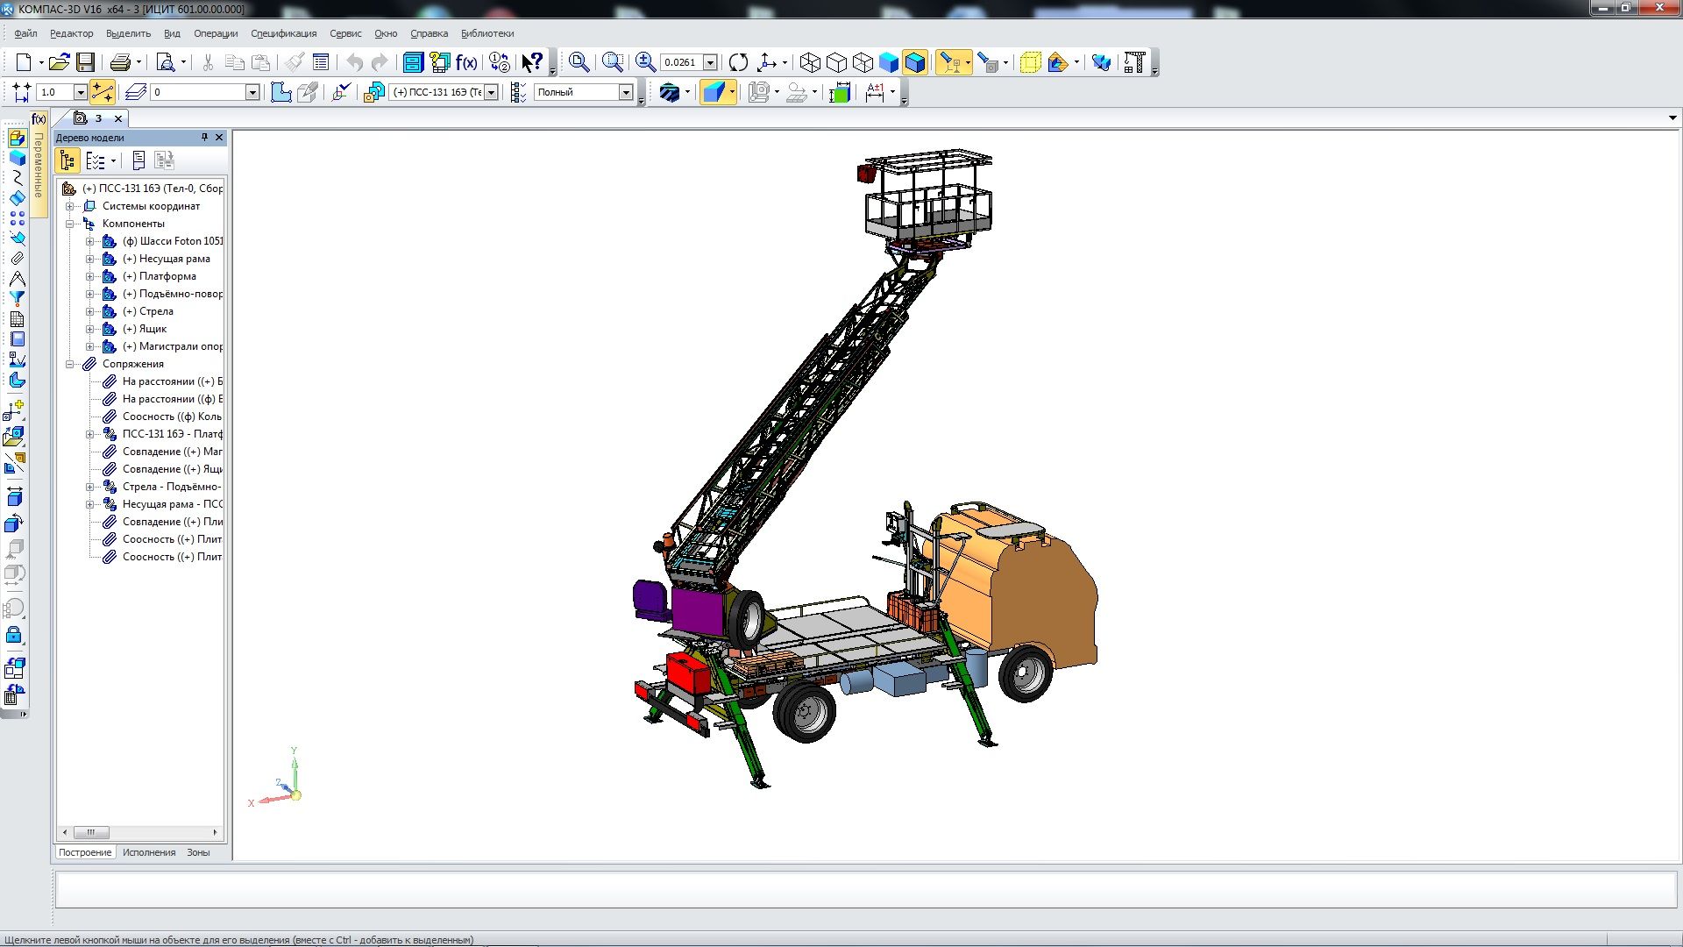Screen dimensions: 1683x947
Task: Click the Save document floppy icon
Action: point(85,62)
